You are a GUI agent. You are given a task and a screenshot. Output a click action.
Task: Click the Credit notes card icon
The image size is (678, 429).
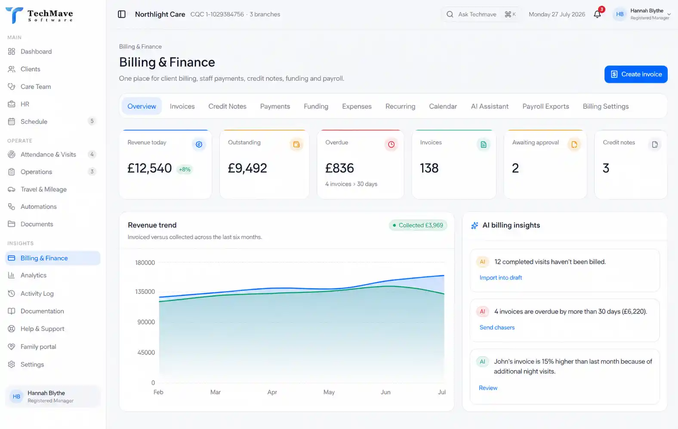coord(655,144)
